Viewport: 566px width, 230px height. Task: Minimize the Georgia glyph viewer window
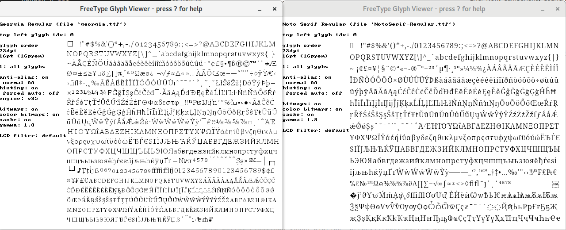(260, 8)
